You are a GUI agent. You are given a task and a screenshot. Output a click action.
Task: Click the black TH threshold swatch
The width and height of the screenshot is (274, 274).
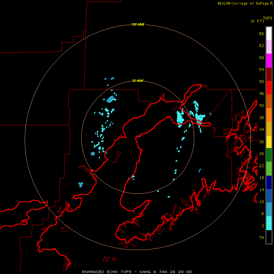269,237
